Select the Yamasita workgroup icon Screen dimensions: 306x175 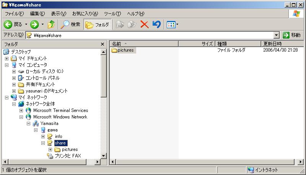(x=36, y=123)
